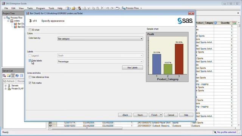This screenshot has width=242, height=136.
Task: Click the Paste toolbar icon
Action: [98, 8]
